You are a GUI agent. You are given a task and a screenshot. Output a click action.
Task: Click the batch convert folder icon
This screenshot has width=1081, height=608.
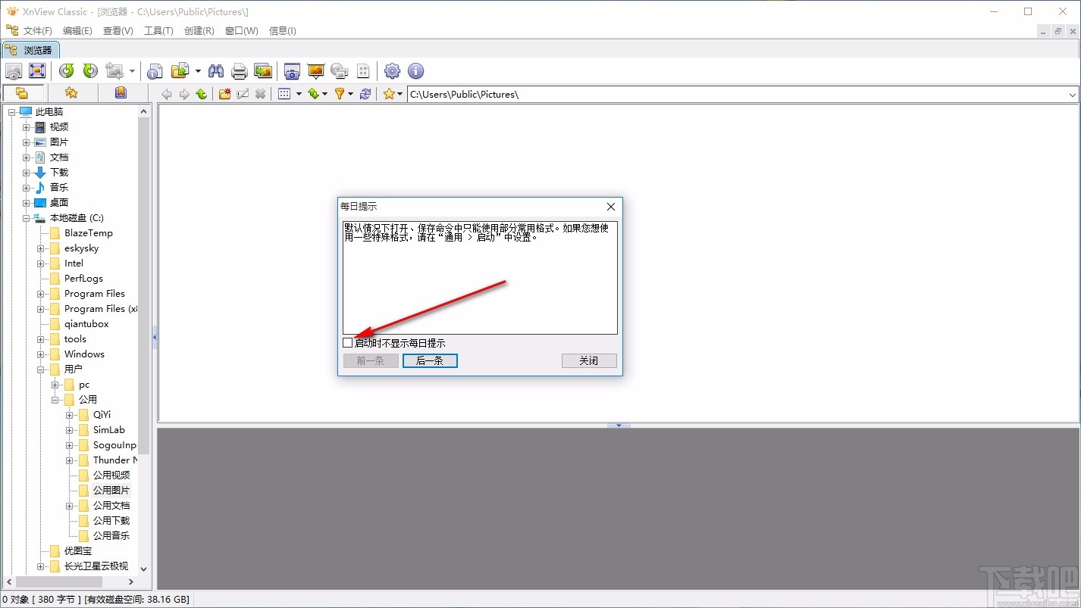tap(180, 71)
